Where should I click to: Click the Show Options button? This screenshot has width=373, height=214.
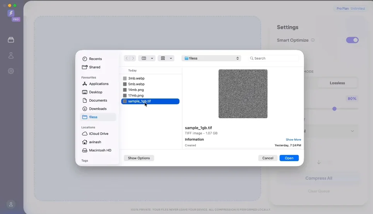click(139, 158)
